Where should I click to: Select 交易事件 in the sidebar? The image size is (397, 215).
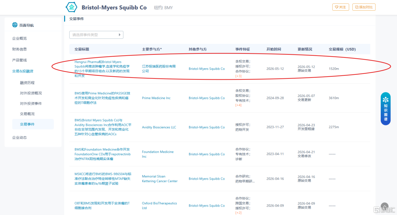coord(33,124)
